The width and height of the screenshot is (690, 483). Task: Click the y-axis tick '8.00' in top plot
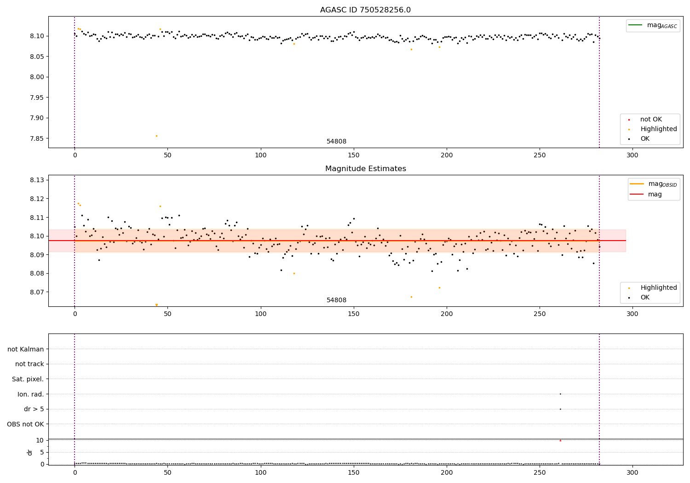pos(37,77)
